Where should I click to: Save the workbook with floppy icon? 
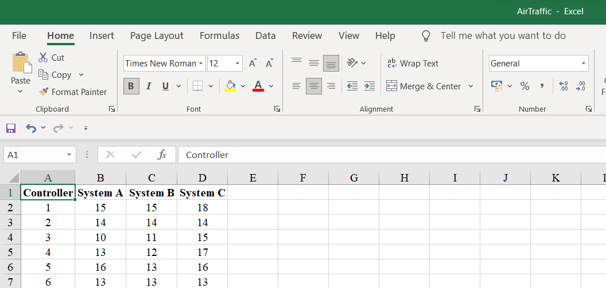coord(11,128)
